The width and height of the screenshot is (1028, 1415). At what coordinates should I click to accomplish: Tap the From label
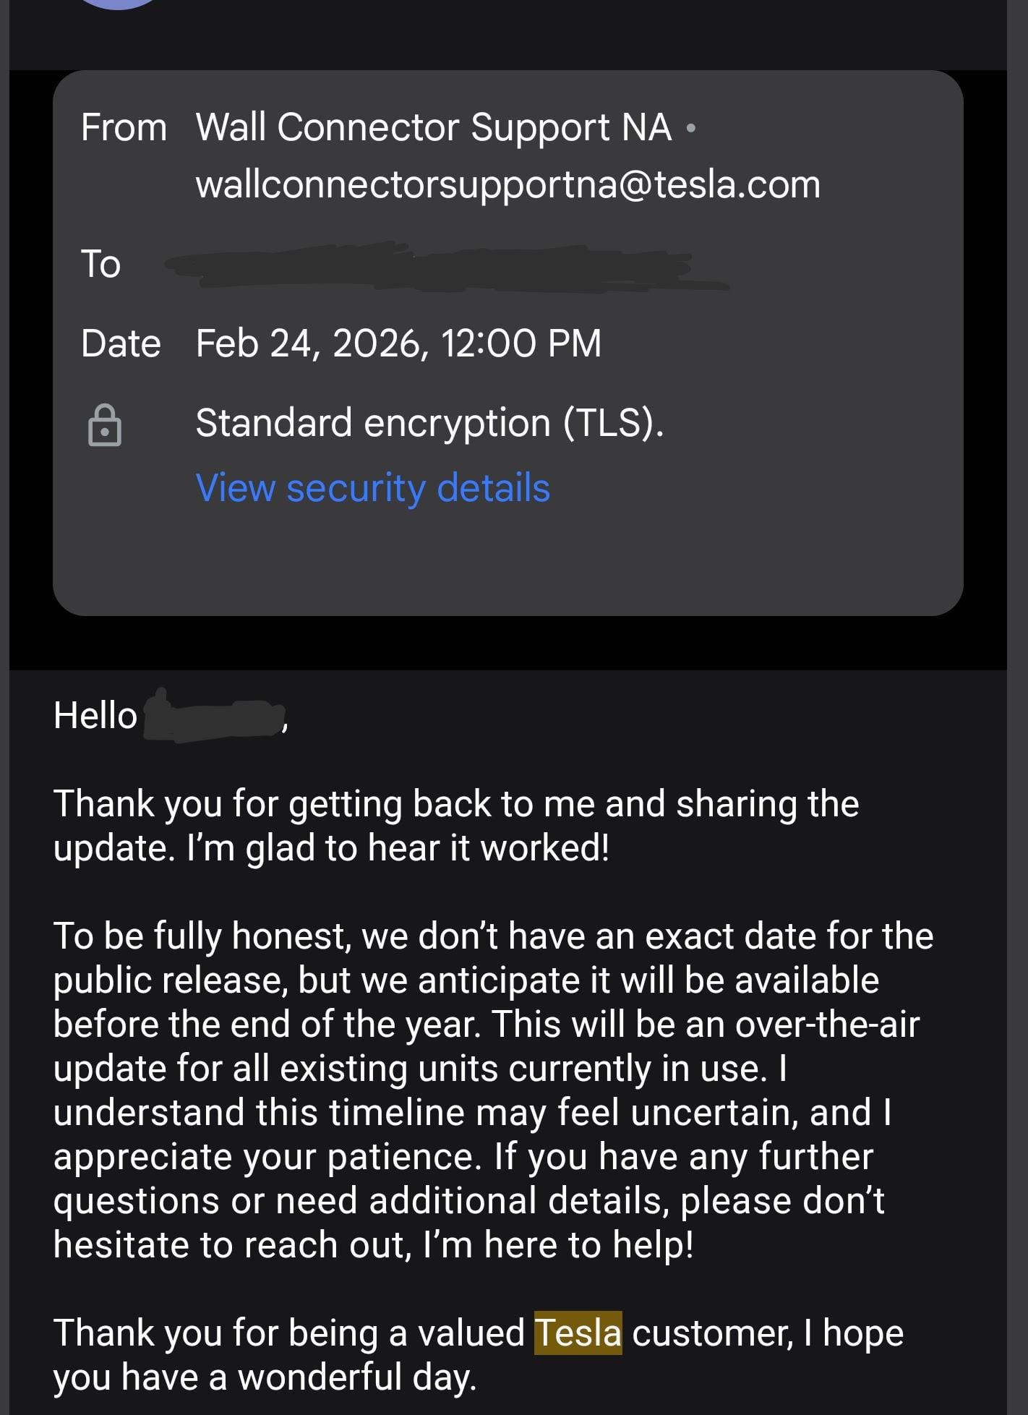124,127
